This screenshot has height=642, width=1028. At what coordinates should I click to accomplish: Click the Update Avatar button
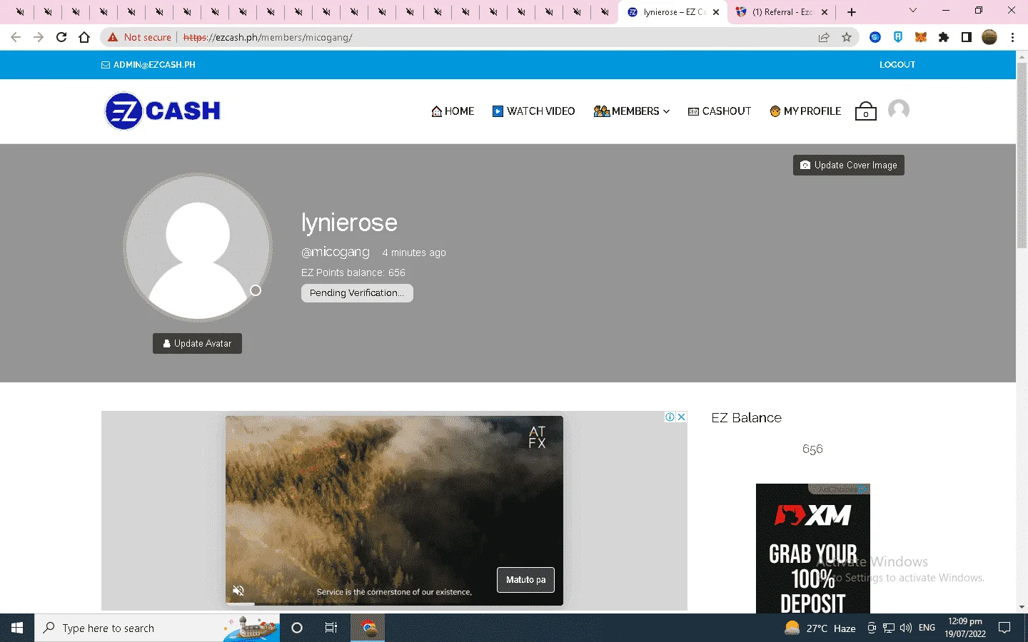pos(197,344)
